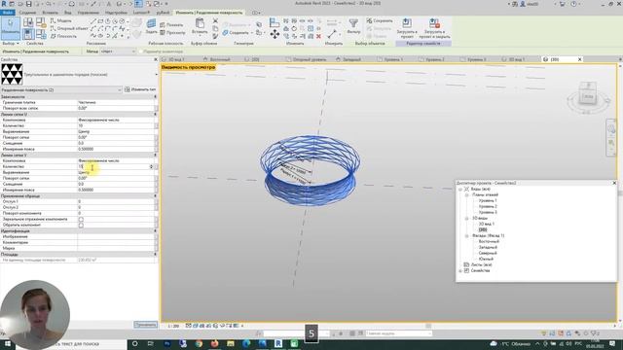The height and width of the screenshot is (350, 623).
Task: Open the Разделенная поверхность (2) filter dropdown
Action: point(61,89)
